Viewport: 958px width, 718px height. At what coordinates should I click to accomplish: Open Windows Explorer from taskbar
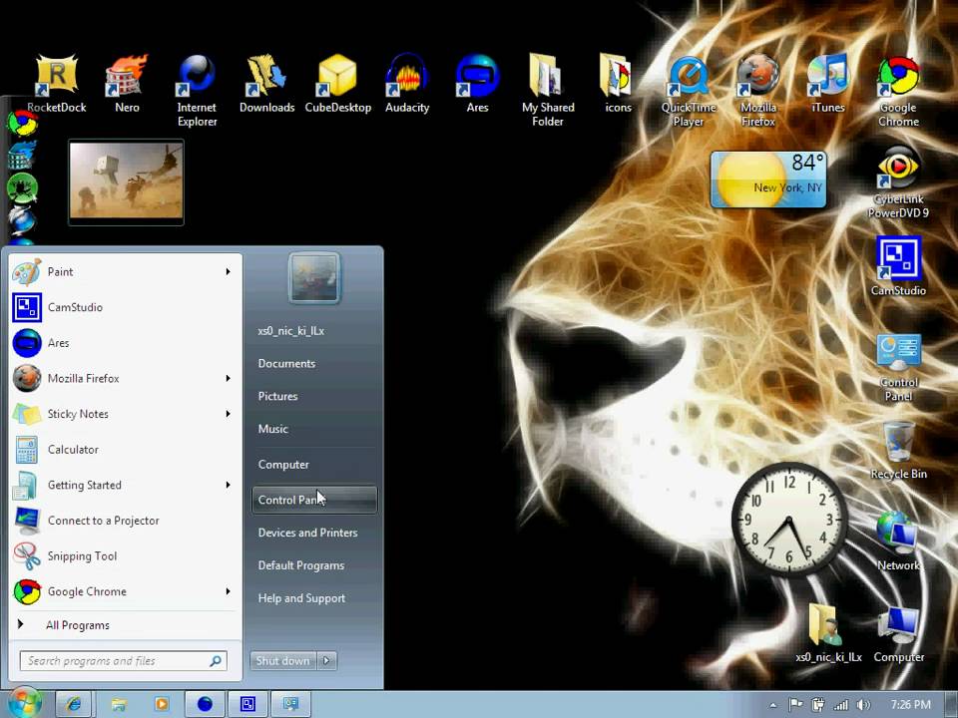click(118, 705)
